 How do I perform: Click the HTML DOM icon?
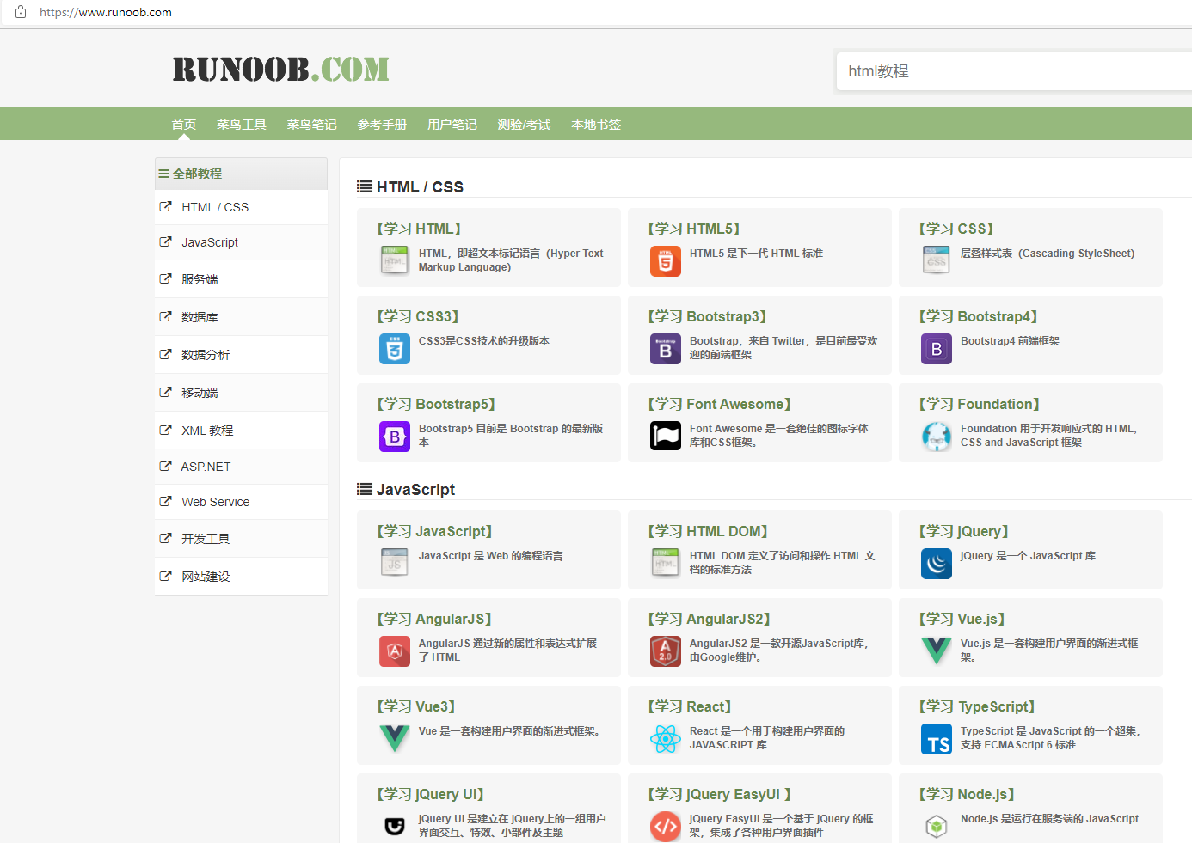tap(666, 563)
